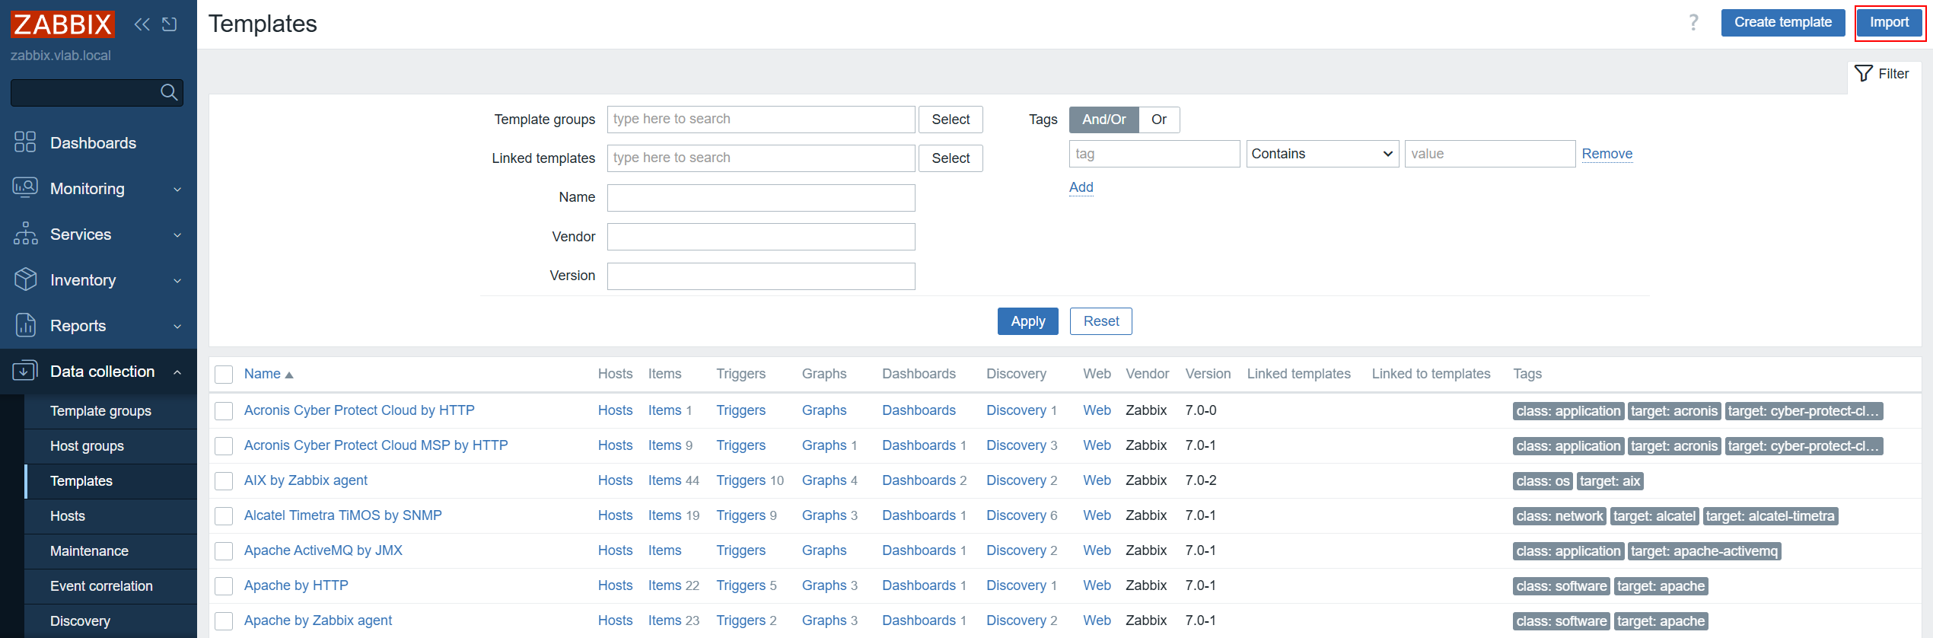Image resolution: width=1933 pixels, height=638 pixels.
Task: Switch tag evaluation to Or
Action: pyautogui.click(x=1159, y=120)
